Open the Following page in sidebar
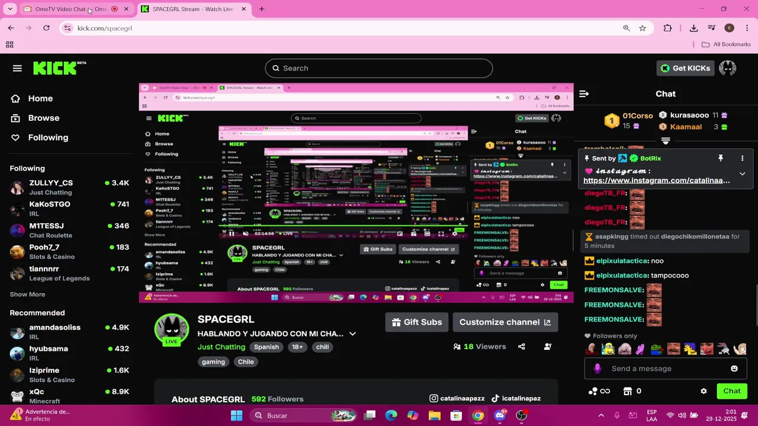758x426 pixels. (48, 137)
